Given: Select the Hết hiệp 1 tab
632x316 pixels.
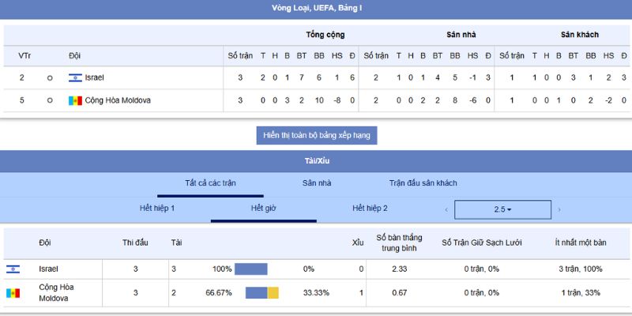Looking at the screenshot, I should pos(157,209).
